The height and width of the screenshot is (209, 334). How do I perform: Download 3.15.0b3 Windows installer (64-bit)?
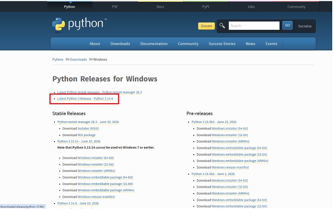click(230, 129)
